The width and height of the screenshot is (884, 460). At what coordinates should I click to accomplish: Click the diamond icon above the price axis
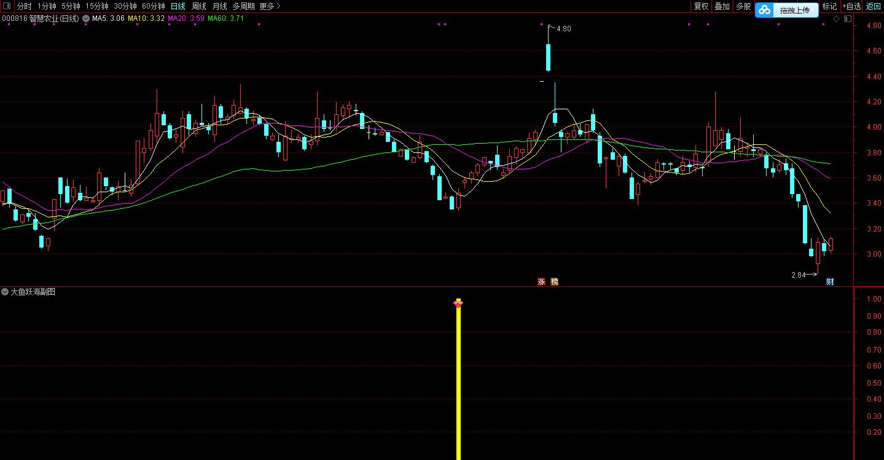pos(836,19)
